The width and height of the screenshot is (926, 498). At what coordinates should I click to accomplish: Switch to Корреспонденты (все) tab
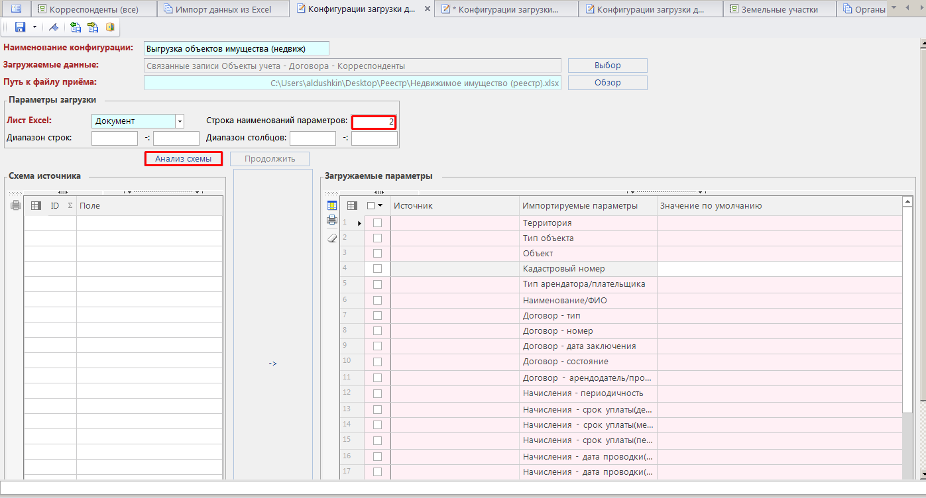(x=93, y=9)
